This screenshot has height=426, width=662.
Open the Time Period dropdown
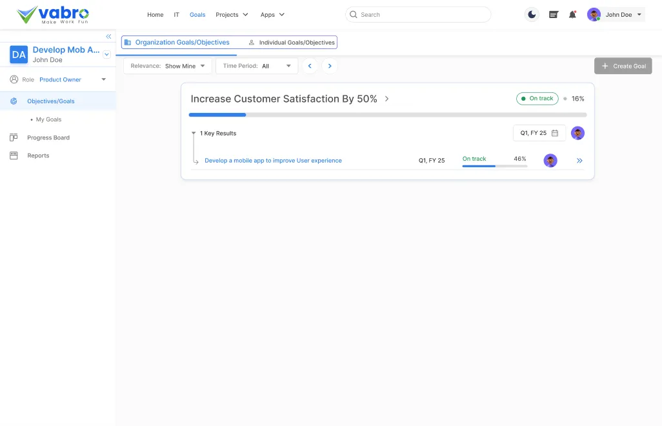[257, 66]
